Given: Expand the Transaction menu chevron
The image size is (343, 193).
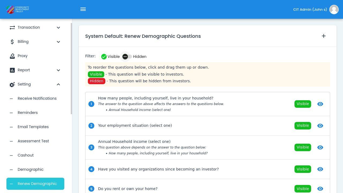Looking at the screenshot, I should [x=58, y=27].
